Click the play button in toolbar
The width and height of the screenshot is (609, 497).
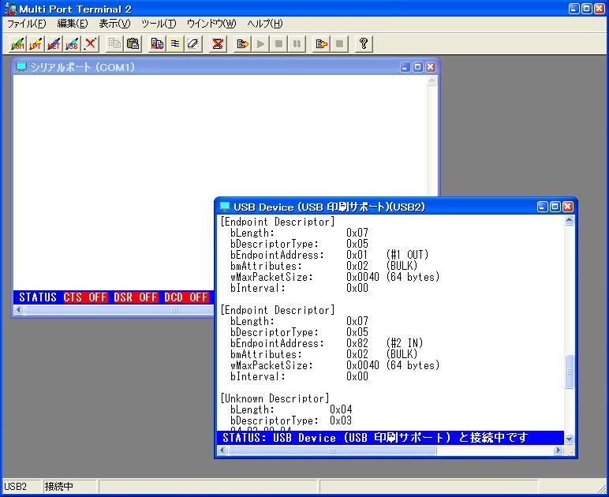click(260, 43)
